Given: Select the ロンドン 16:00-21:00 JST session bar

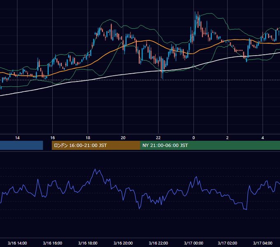Looking at the screenshot, I should click(96, 145).
